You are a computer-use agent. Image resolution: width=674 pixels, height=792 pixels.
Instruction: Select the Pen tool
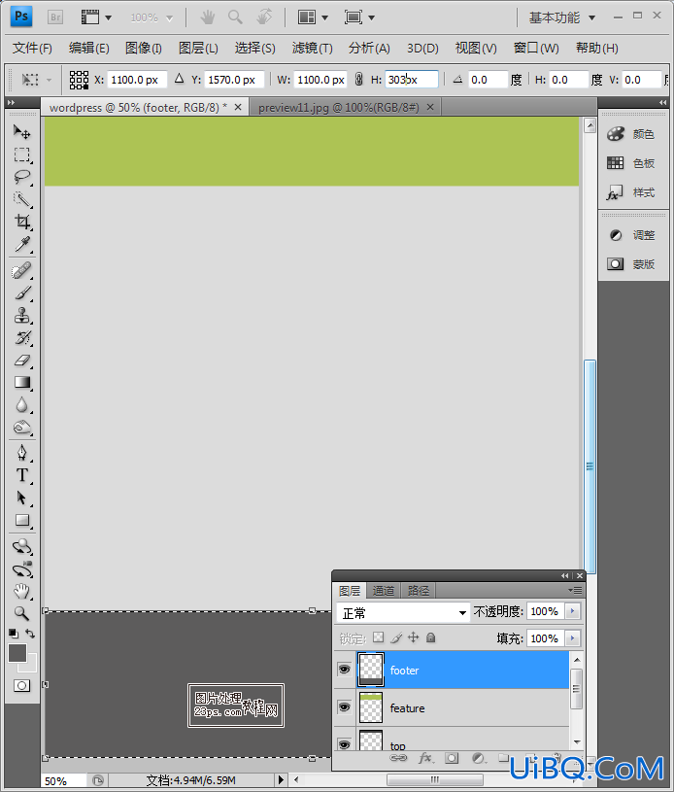point(21,453)
